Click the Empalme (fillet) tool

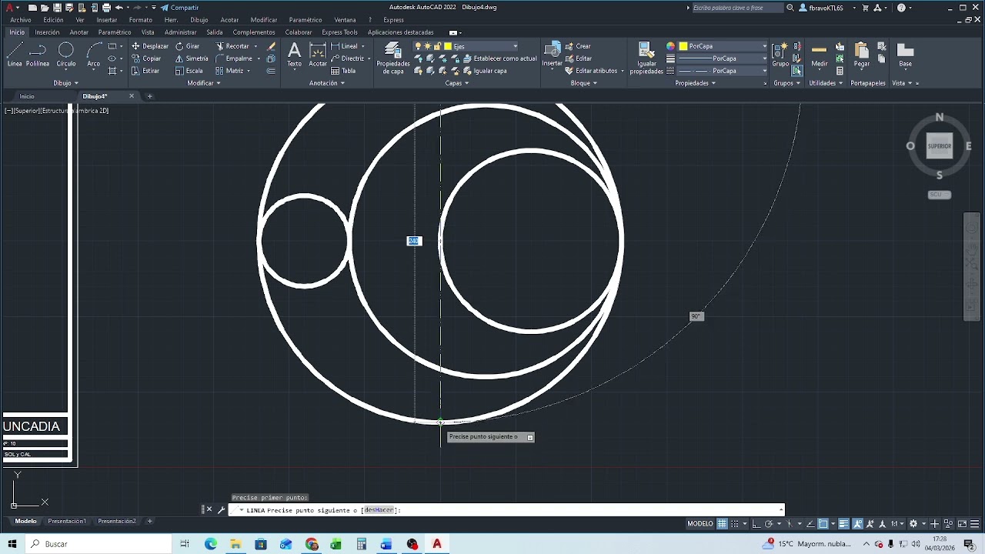234,58
